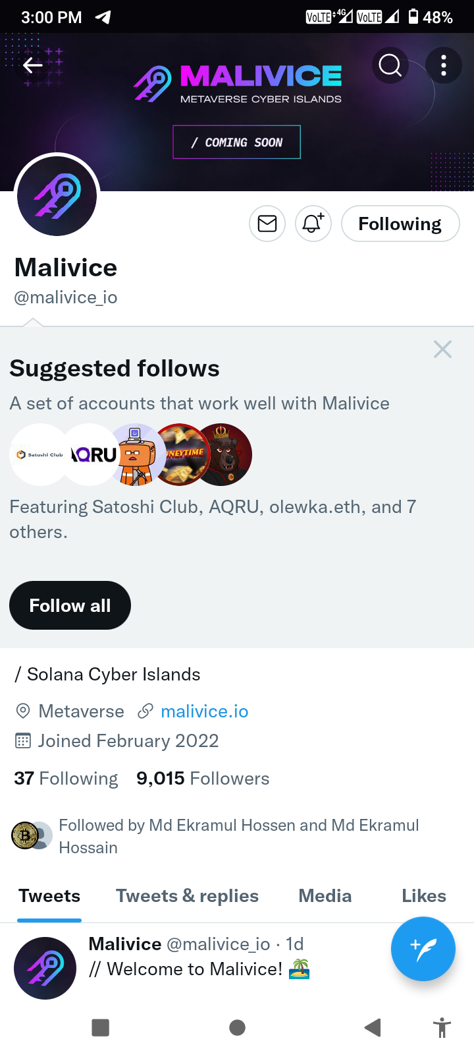View the 9,015 Followers list
This screenshot has height=1055, width=474.
[x=203, y=778]
